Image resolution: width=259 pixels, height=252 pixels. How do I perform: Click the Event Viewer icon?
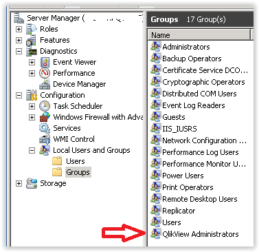tap(45, 62)
